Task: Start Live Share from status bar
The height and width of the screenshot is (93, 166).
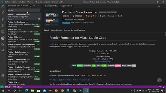Action: [18, 87]
